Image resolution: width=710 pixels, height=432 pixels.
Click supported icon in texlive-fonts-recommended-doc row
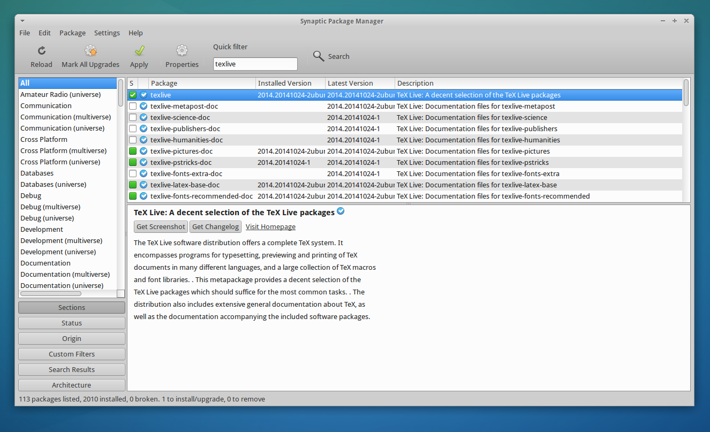click(143, 196)
